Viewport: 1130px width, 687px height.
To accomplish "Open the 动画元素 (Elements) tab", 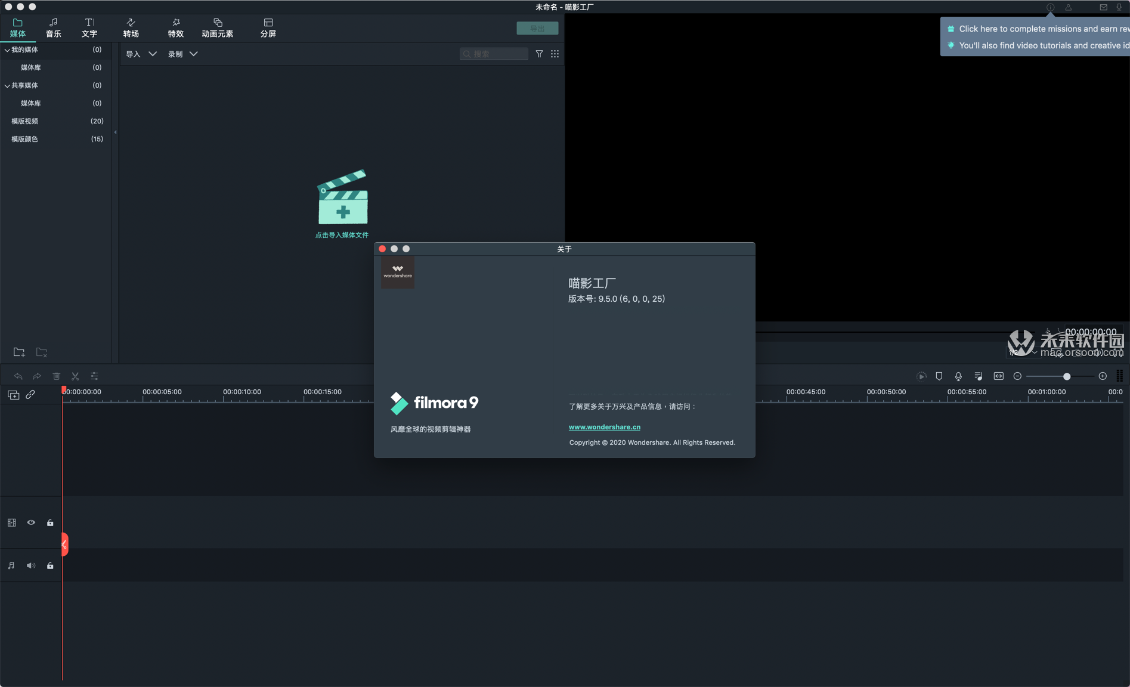I will [218, 28].
